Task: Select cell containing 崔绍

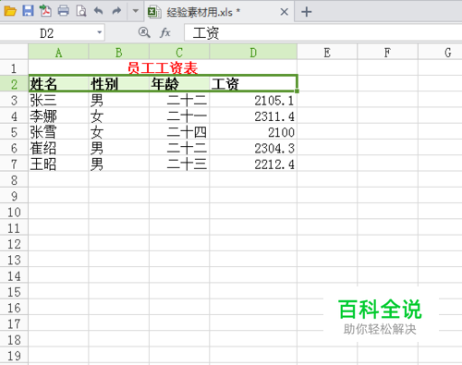Action: tap(58, 148)
